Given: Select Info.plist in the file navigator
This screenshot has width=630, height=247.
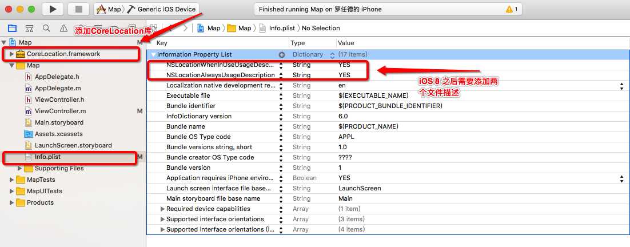Looking at the screenshot, I should tap(48, 157).
